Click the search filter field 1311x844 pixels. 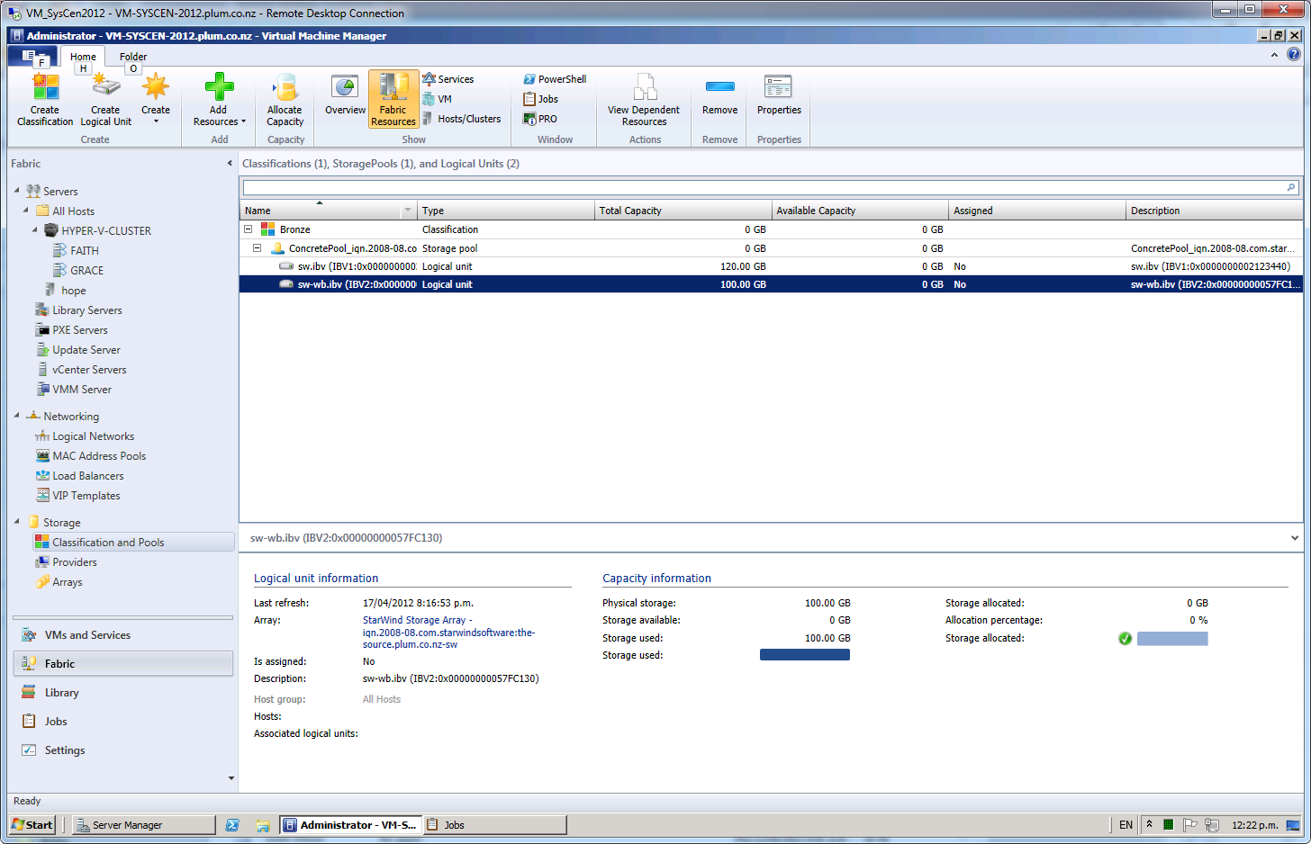(764, 187)
